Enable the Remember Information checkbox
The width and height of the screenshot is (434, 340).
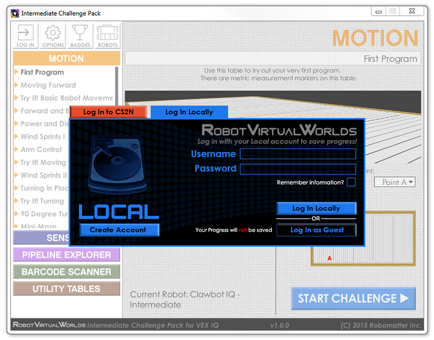point(351,182)
